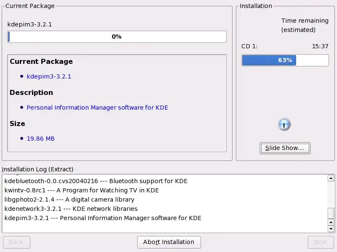This screenshot has width=337, height=252.
Task: Click the Personal Information Manager description link
Action: pos(97,108)
